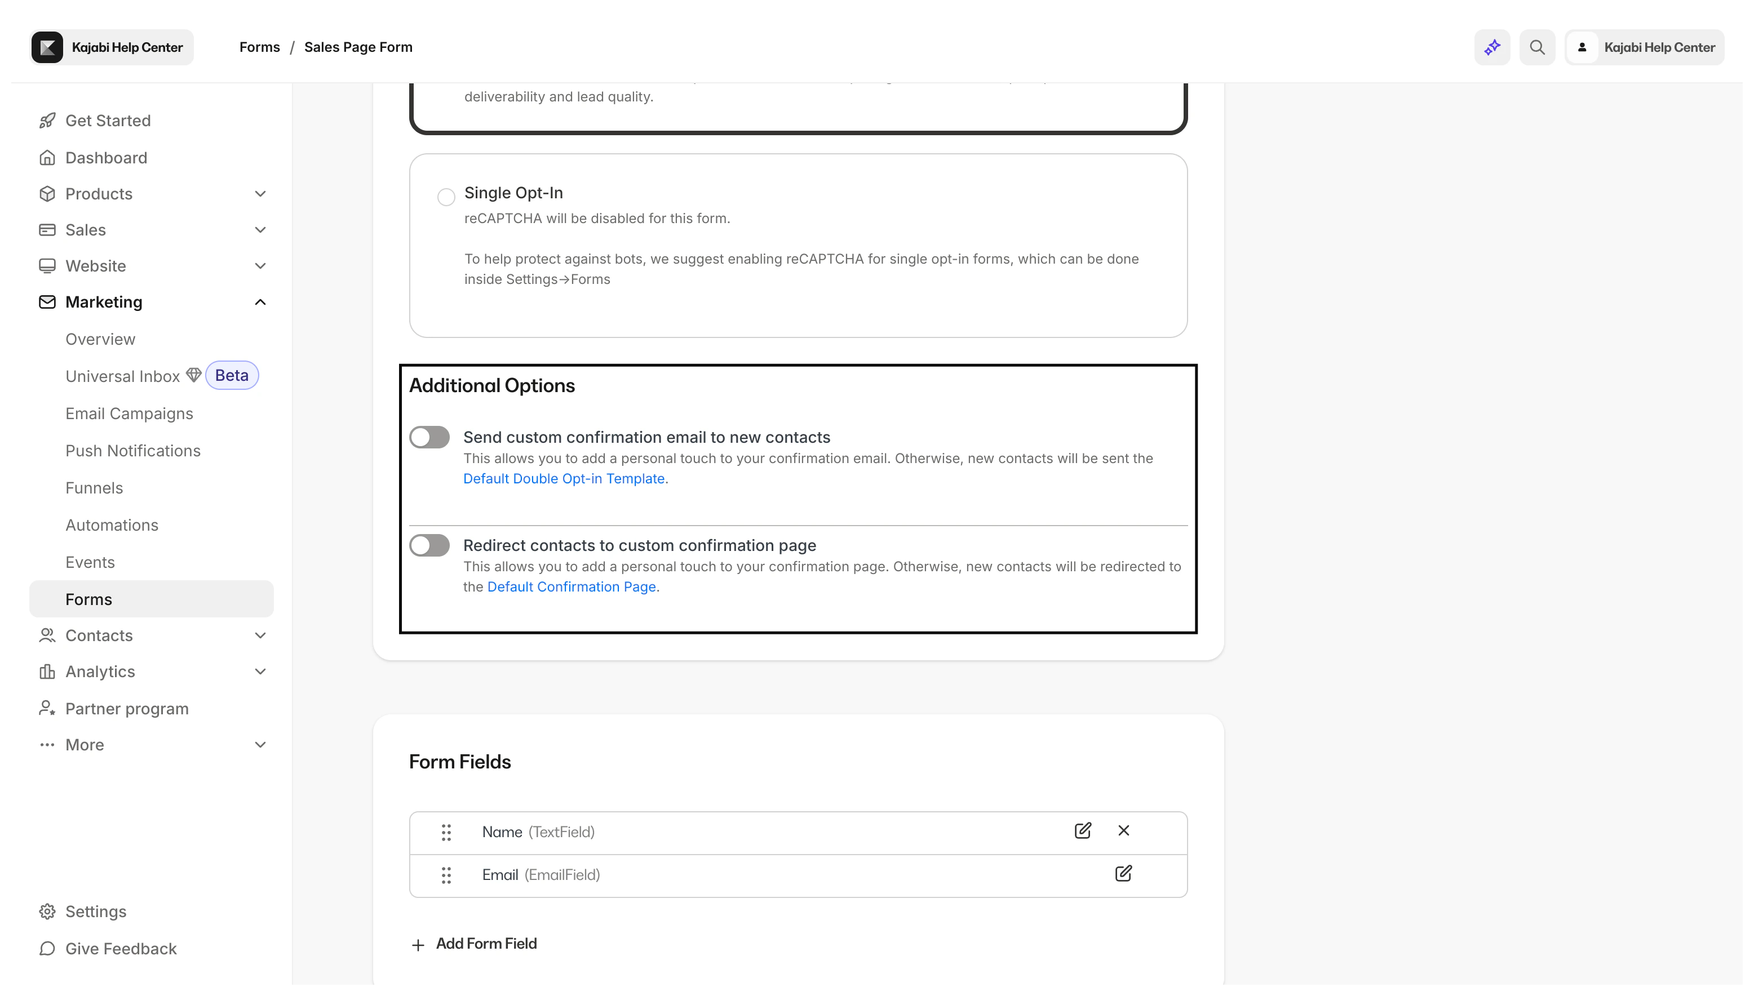Image resolution: width=1754 pixels, height=996 pixels.
Task: Open the search magnifier in the top bar
Action: (x=1537, y=47)
